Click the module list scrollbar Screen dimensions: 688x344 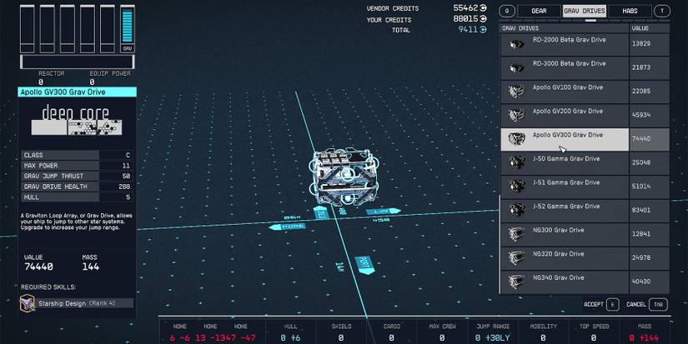click(500, 244)
